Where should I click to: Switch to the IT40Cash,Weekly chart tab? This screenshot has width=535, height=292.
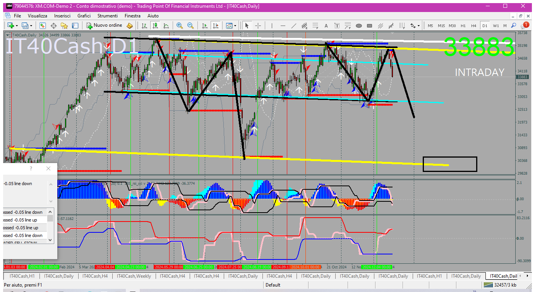[x=135, y=276]
